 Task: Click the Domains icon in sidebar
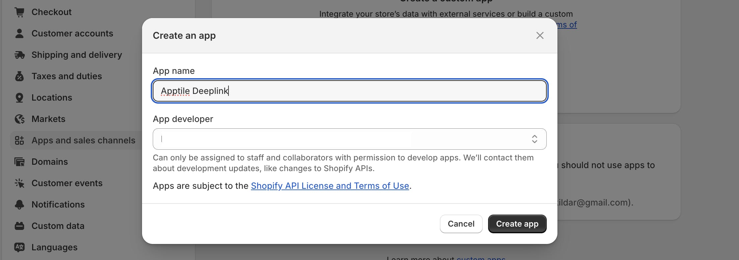pos(19,162)
